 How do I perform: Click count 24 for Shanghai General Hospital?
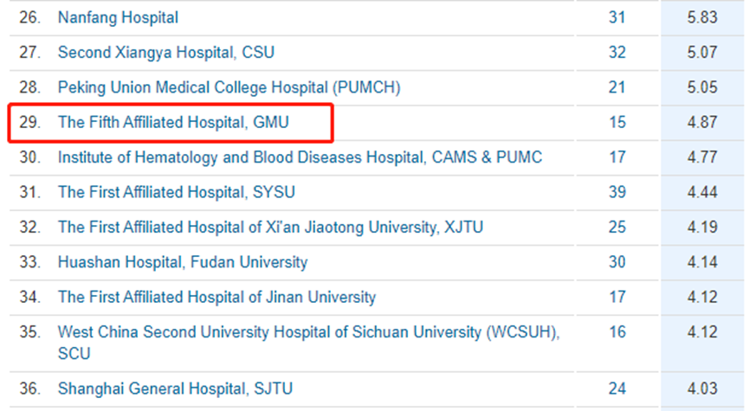point(617,389)
